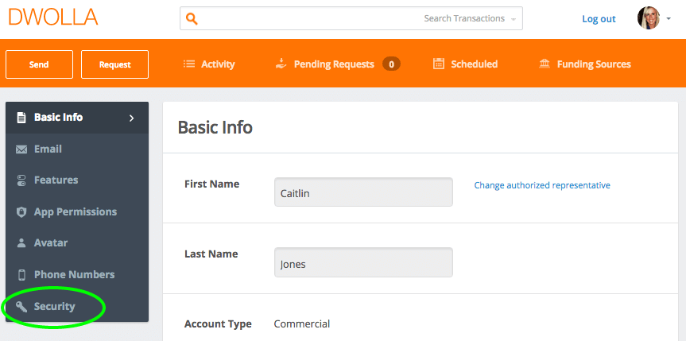Select the Pending Requests hand icon
Image resolution: width=686 pixels, height=341 pixels.
click(281, 64)
